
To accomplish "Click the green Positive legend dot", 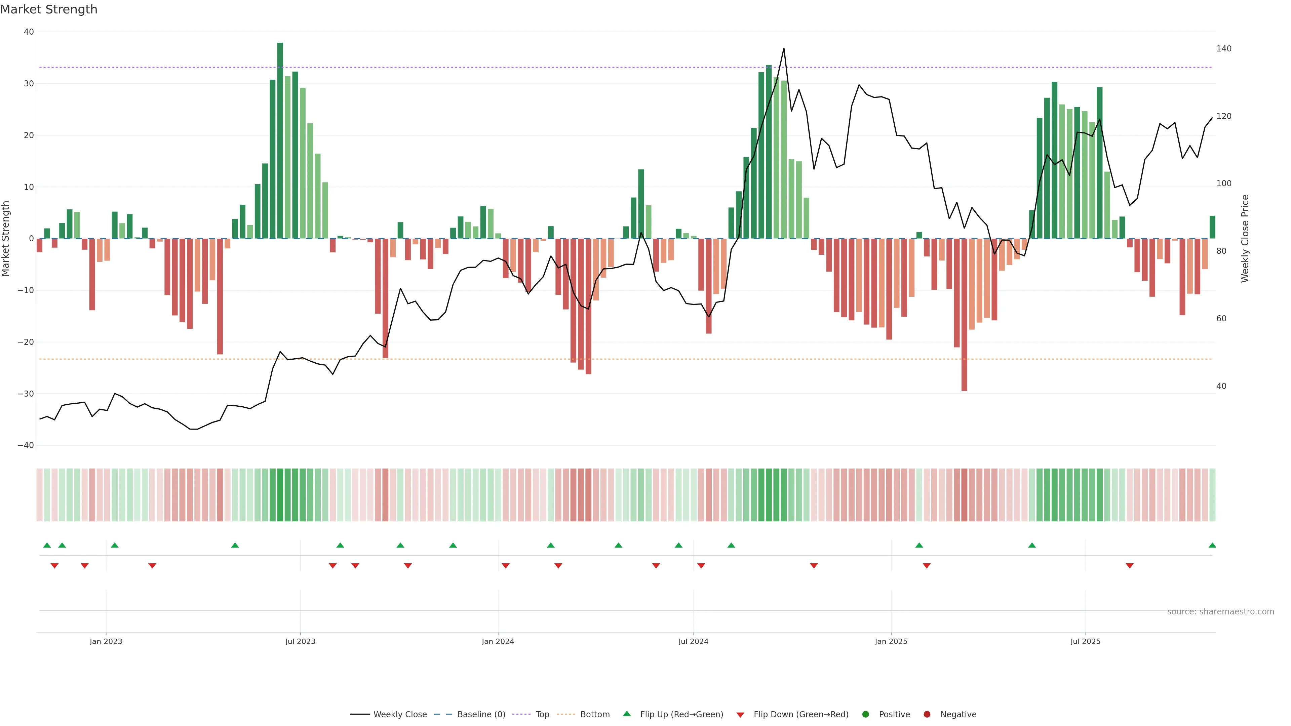I will point(865,715).
